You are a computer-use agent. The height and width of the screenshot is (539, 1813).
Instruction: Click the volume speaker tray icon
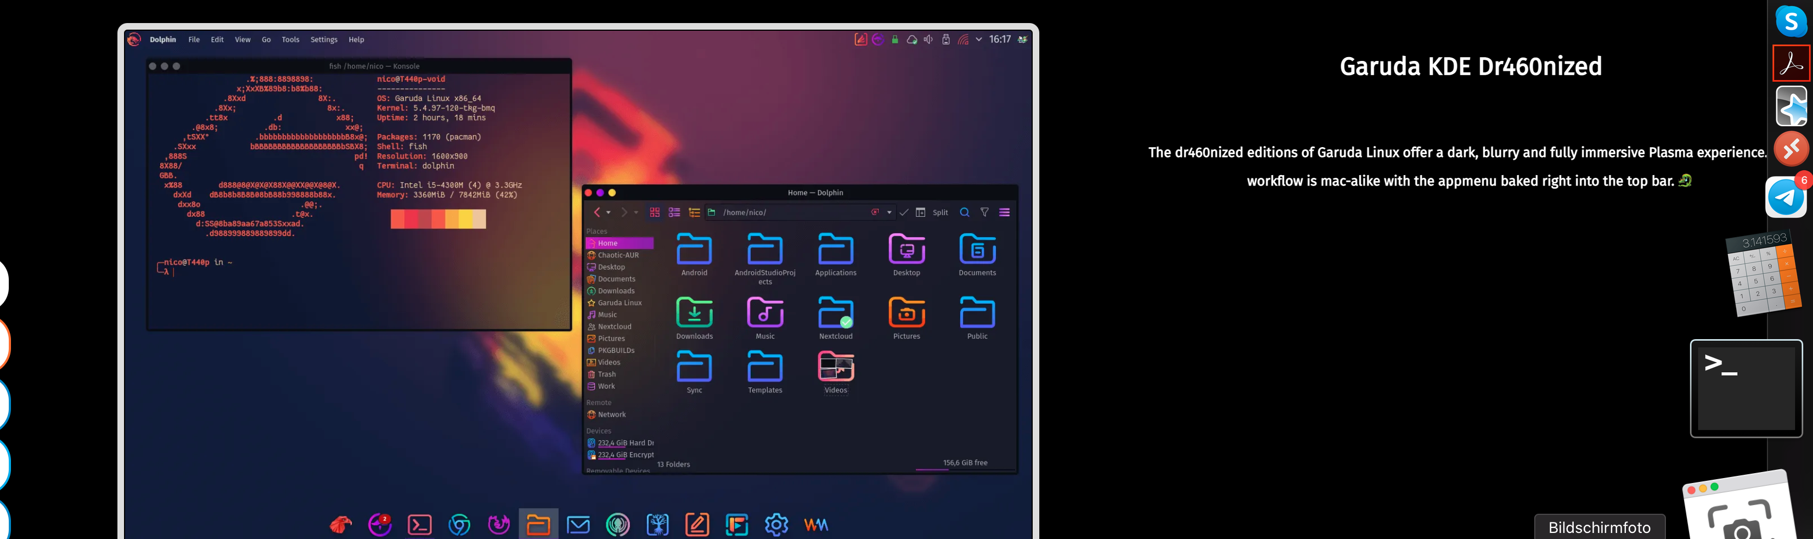[928, 40]
